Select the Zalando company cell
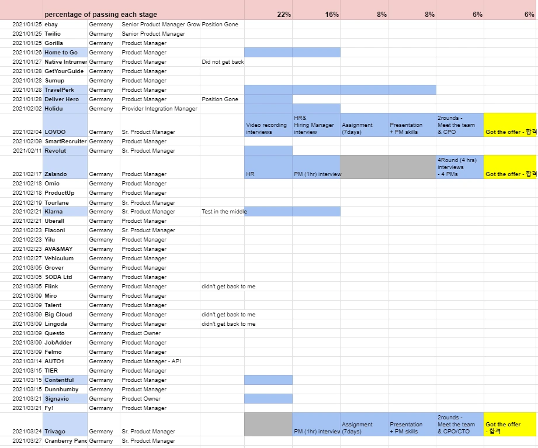This screenshot has height=448, width=538. [x=65, y=167]
